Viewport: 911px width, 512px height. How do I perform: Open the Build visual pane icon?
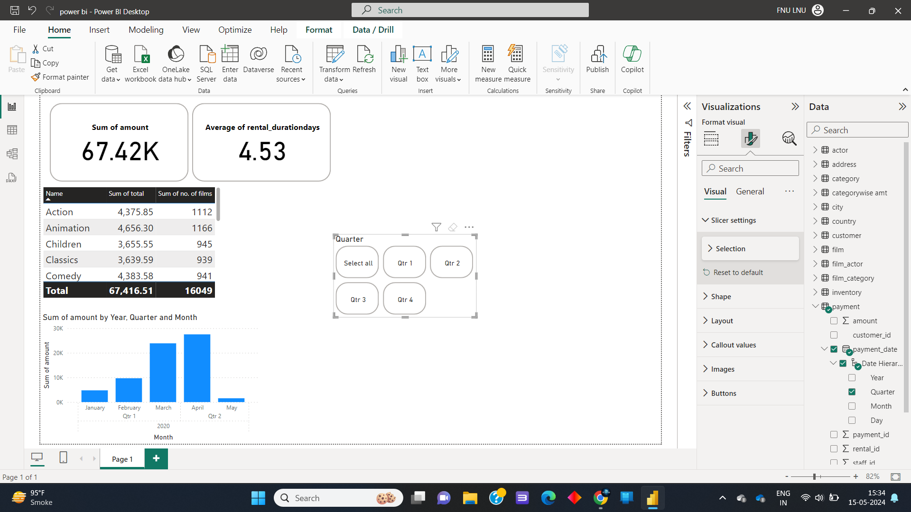tap(711, 138)
